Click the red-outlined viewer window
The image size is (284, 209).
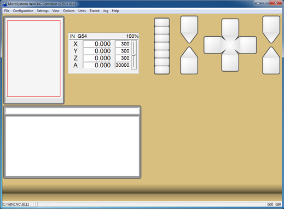click(34, 59)
